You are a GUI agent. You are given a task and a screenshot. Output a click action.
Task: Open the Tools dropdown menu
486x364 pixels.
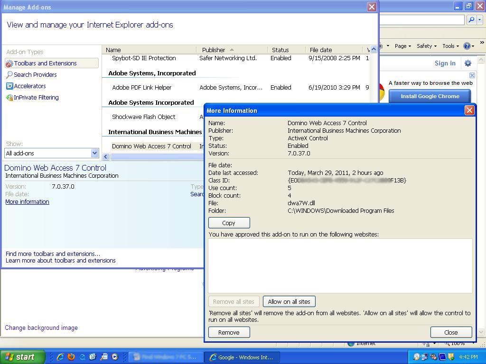coord(450,46)
